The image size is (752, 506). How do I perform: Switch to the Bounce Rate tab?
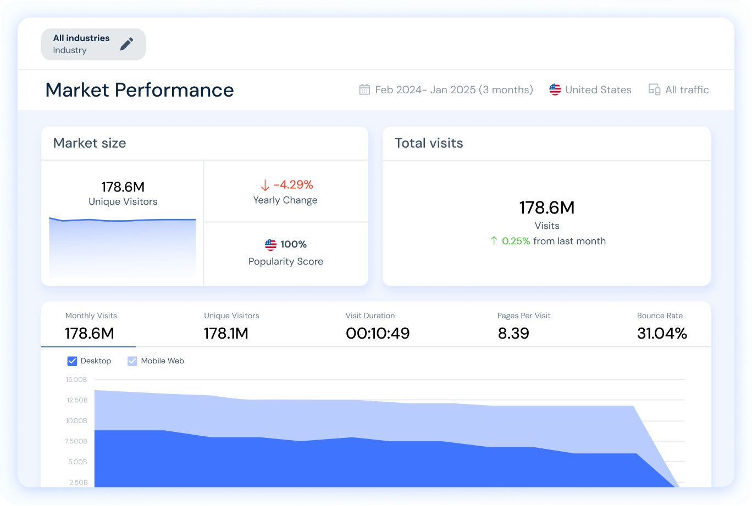pyautogui.click(x=662, y=325)
